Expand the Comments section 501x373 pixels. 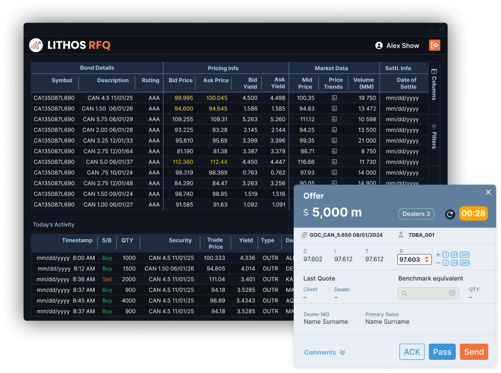click(x=325, y=352)
